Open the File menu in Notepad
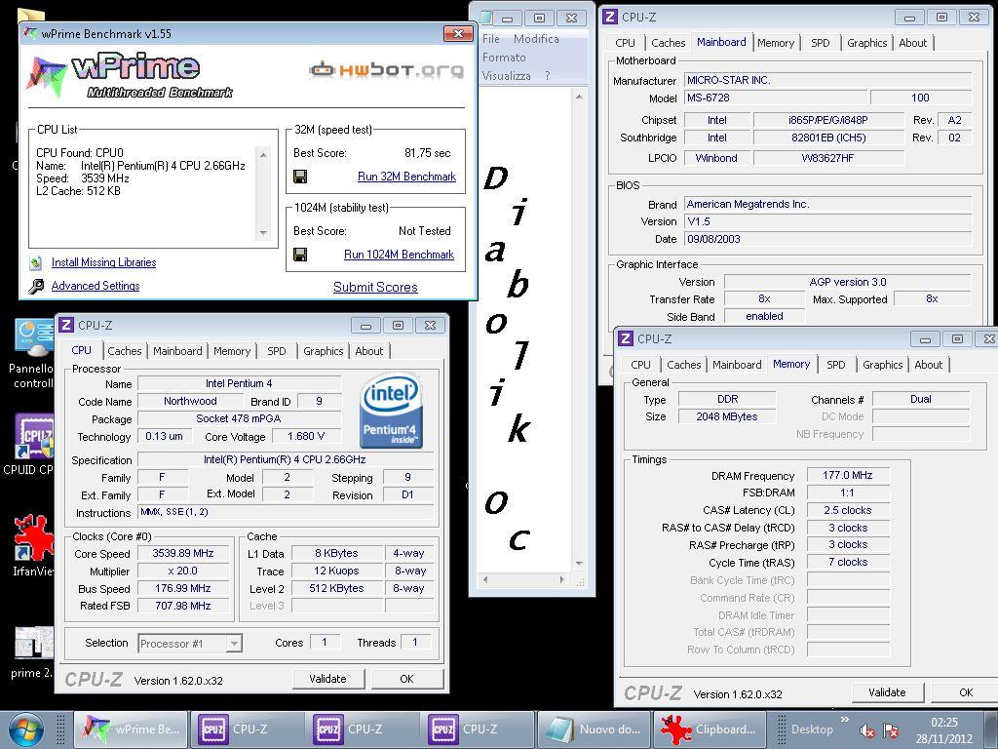 [491, 39]
